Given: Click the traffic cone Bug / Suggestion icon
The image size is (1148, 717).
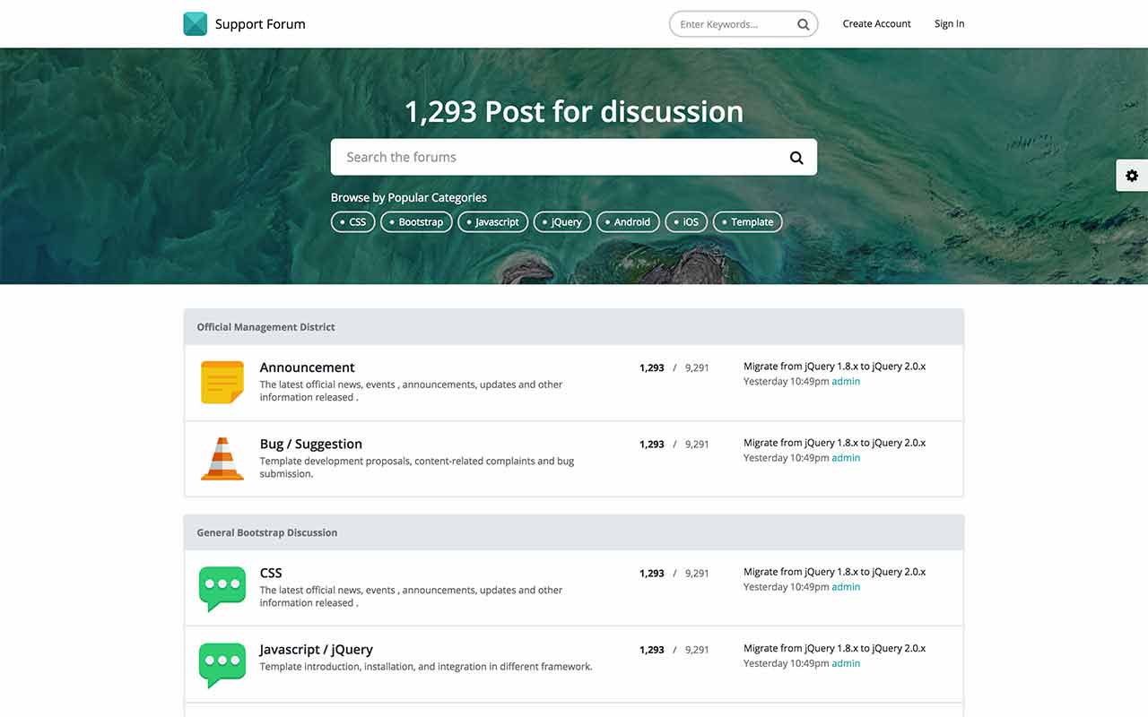Looking at the screenshot, I should 222,459.
